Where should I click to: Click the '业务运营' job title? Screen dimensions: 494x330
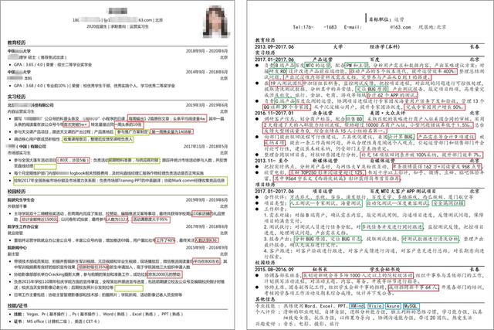coord(323,113)
